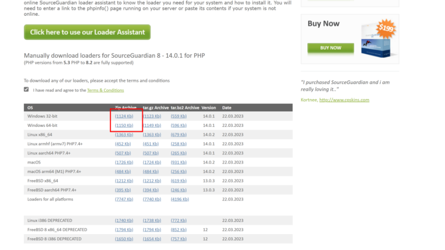Download FreeBSD 8 i386 tar.gz (1654 Kb)

click(152, 239)
